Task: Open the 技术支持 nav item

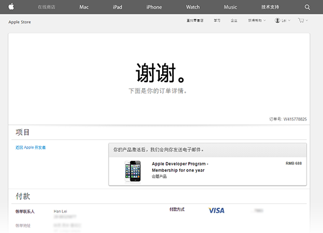Action: (x=270, y=7)
